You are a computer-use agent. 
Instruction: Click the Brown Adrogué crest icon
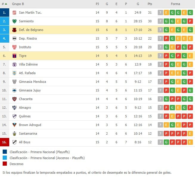coord(14,125)
